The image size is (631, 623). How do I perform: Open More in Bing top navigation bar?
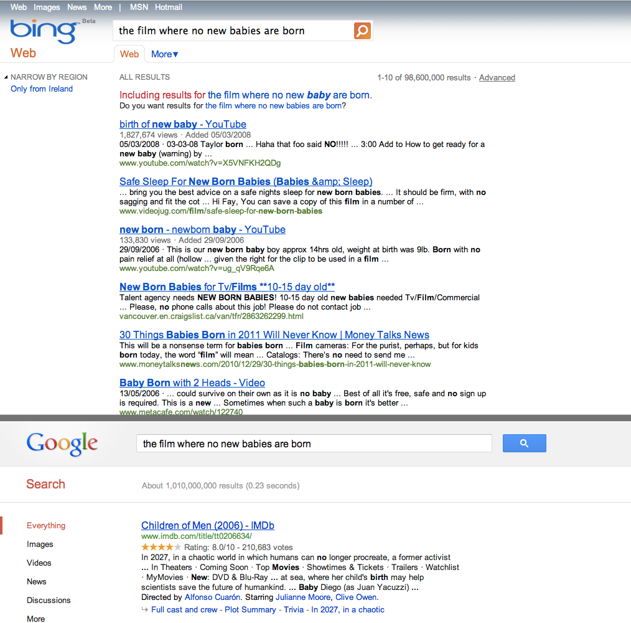point(103,7)
